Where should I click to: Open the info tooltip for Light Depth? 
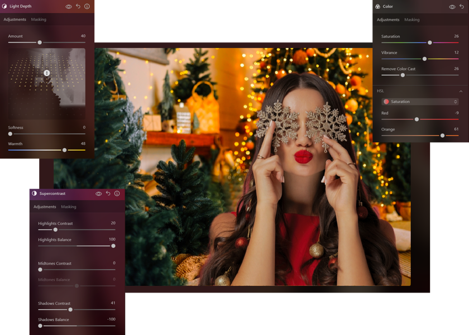pyautogui.click(x=88, y=6)
